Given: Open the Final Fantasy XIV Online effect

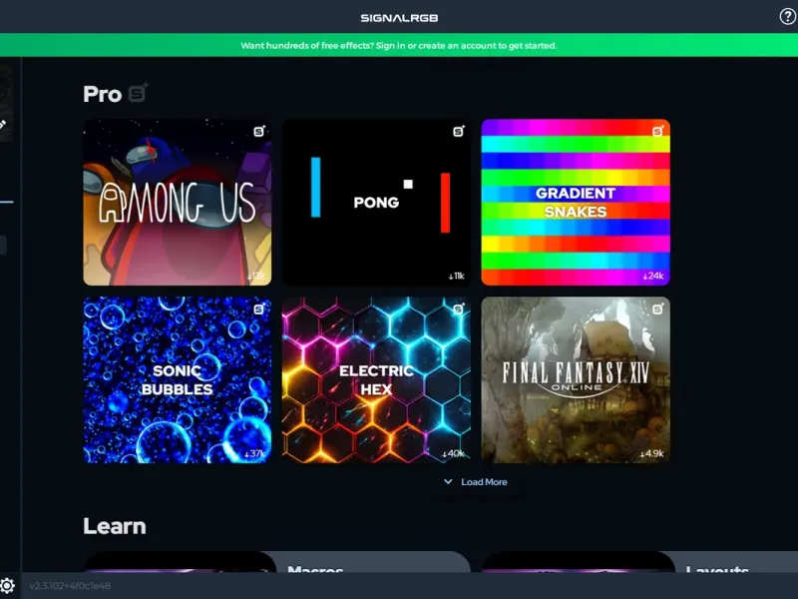Looking at the screenshot, I should [x=576, y=380].
